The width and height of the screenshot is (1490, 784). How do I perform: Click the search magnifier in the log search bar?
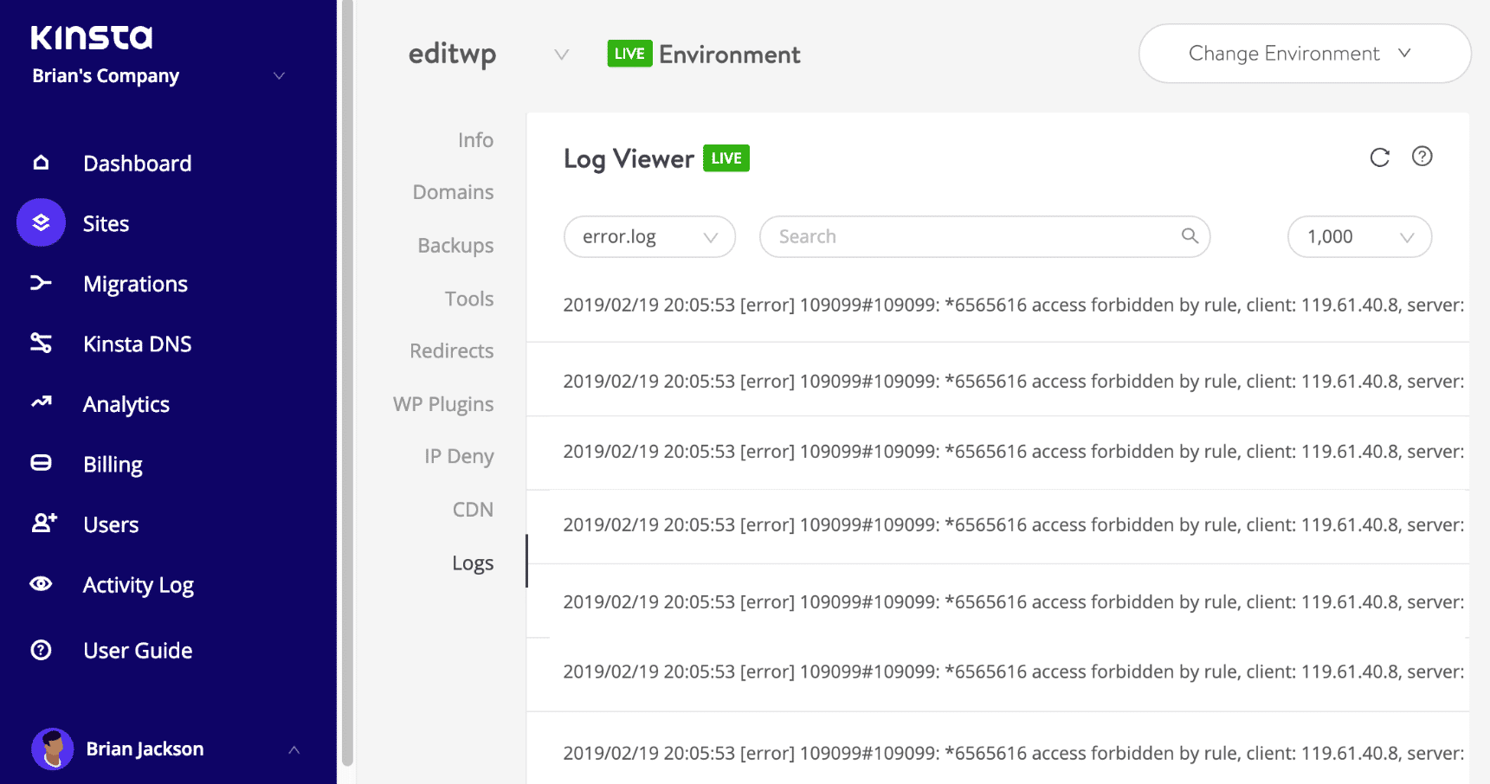(1189, 235)
